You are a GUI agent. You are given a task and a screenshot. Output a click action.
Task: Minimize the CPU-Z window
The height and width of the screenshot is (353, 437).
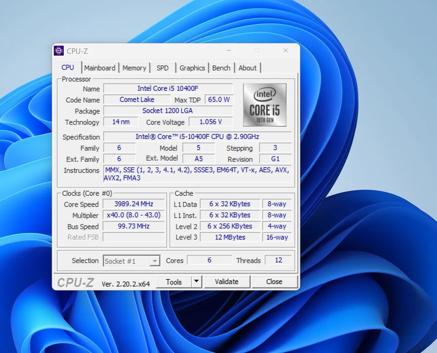pos(229,50)
